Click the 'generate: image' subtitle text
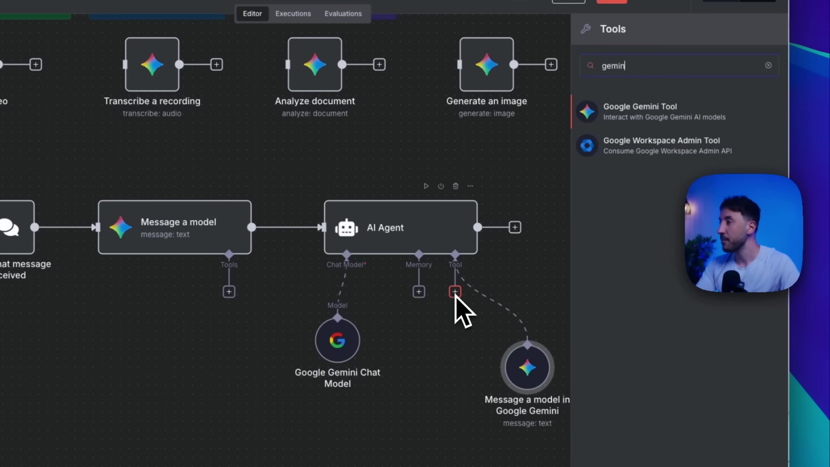This screenshot has height=467, width=830. pos(486,113)
